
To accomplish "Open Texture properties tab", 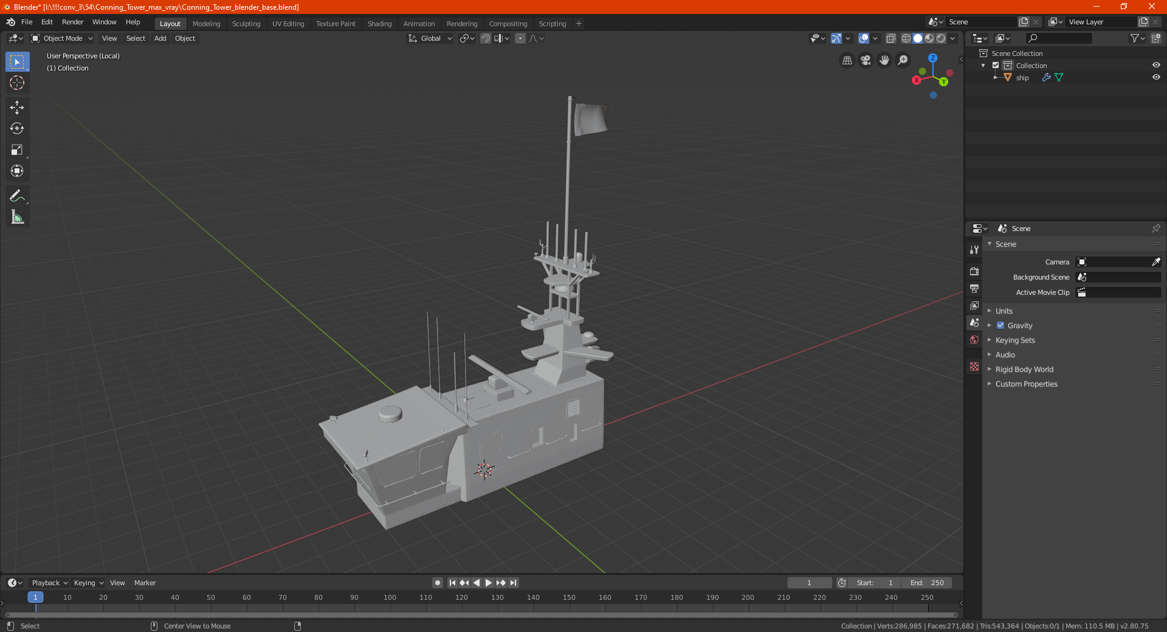I will tap(974, 366).
